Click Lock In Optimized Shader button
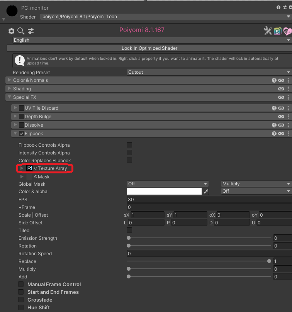 149,48
